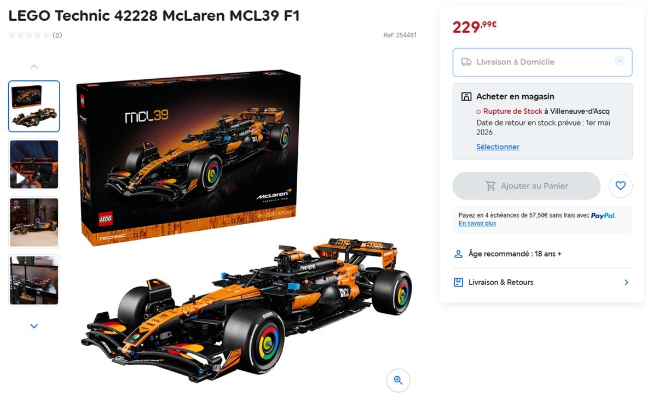The height and width of the screenshot is (397, 647).
Task: Add product to wishlist with heart icon
Action: [x=620, y=186]
